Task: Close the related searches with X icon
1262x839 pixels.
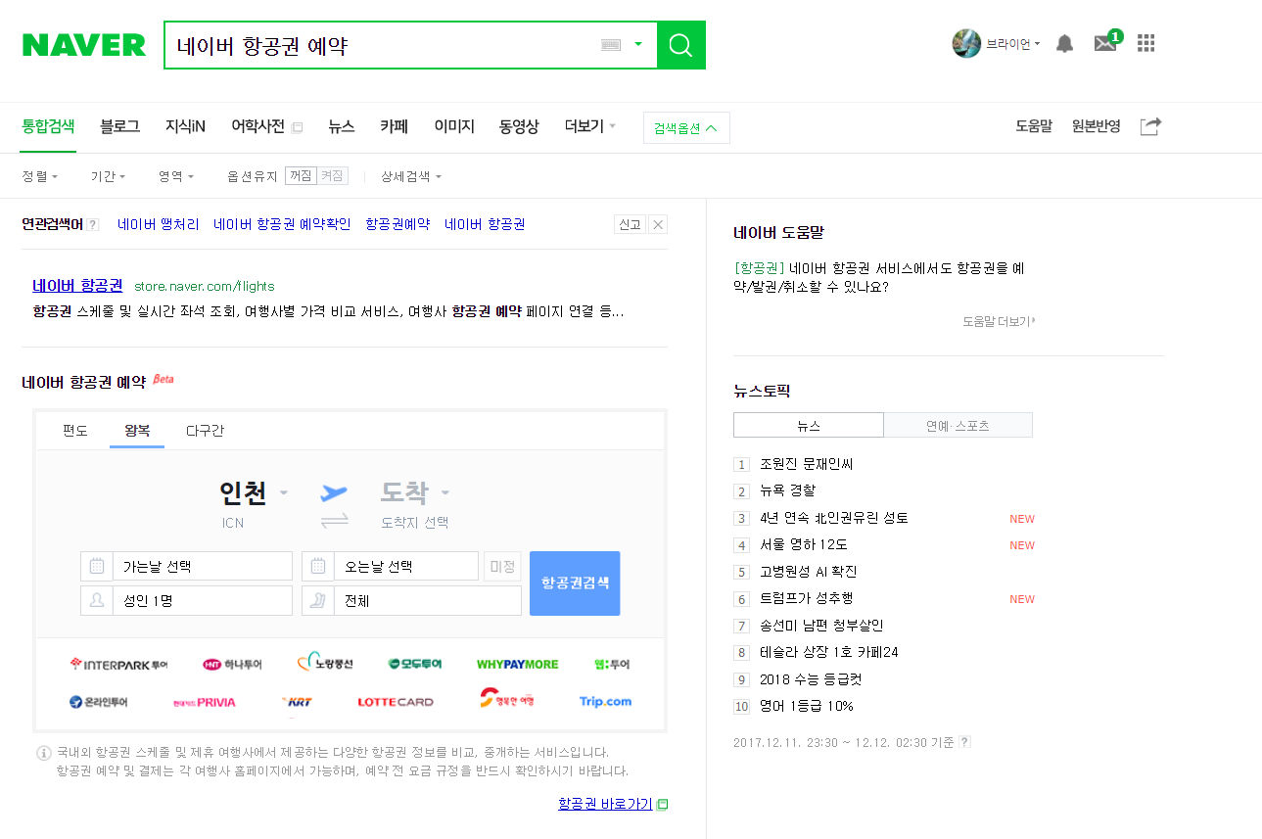Action: tap(659, 224)
